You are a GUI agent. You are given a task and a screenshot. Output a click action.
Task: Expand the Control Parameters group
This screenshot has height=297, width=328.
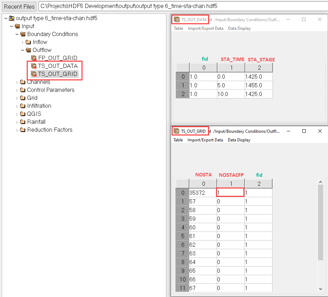pos(17,90)
